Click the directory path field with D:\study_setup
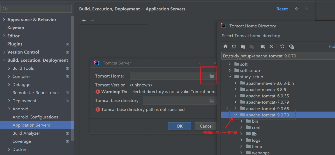The width and height of the screenshot is (335, 155). [x=278, y=56]
